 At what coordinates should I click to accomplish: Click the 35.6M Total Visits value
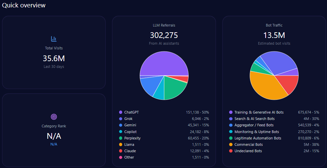(x=54, y=58)
